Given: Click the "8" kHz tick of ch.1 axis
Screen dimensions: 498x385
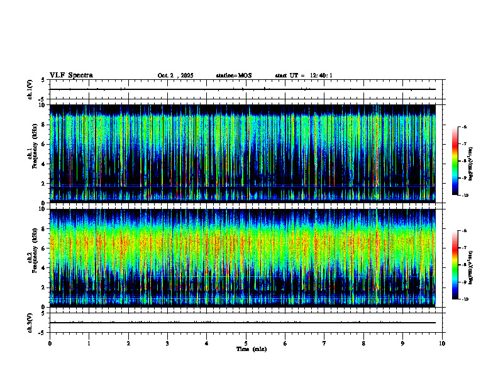Looking at the screenshot, I should pyautogui.click(x=43, y=125).
